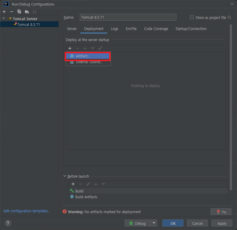This screenshot has width=237, height=230.
Task: Open the Debug button dropdown arrow
Action: pos(154,223)
